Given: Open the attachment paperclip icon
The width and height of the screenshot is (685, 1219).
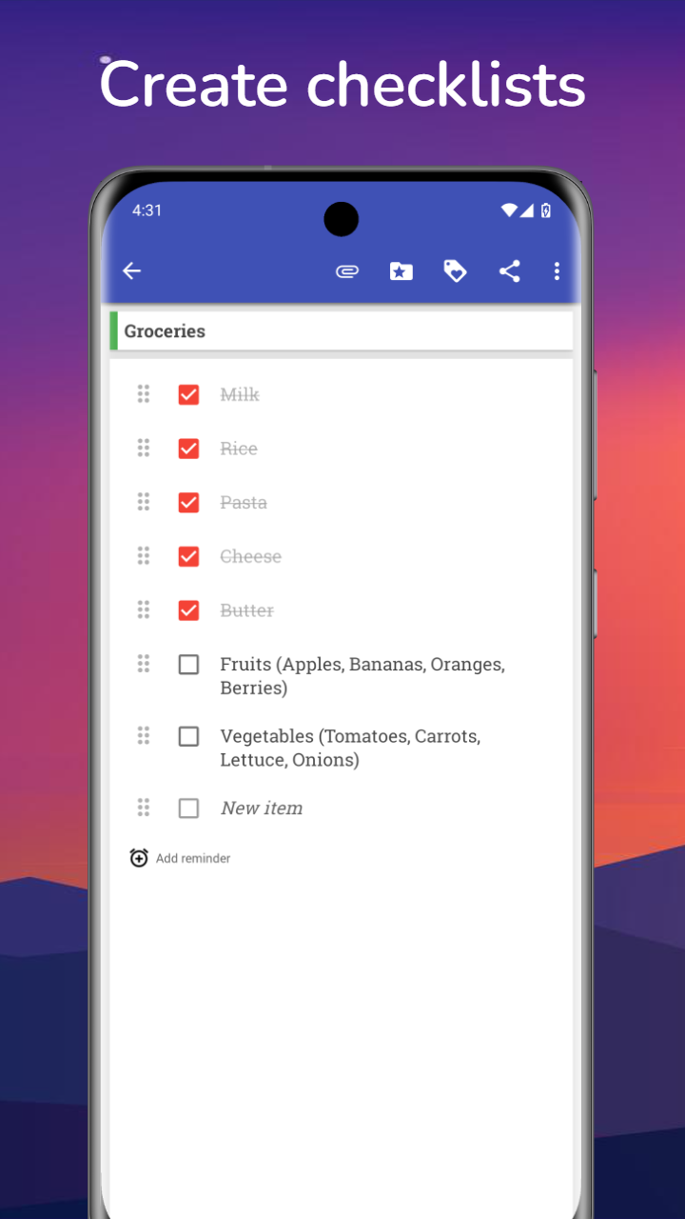Looking at the screenshot, I should (347, 271).
